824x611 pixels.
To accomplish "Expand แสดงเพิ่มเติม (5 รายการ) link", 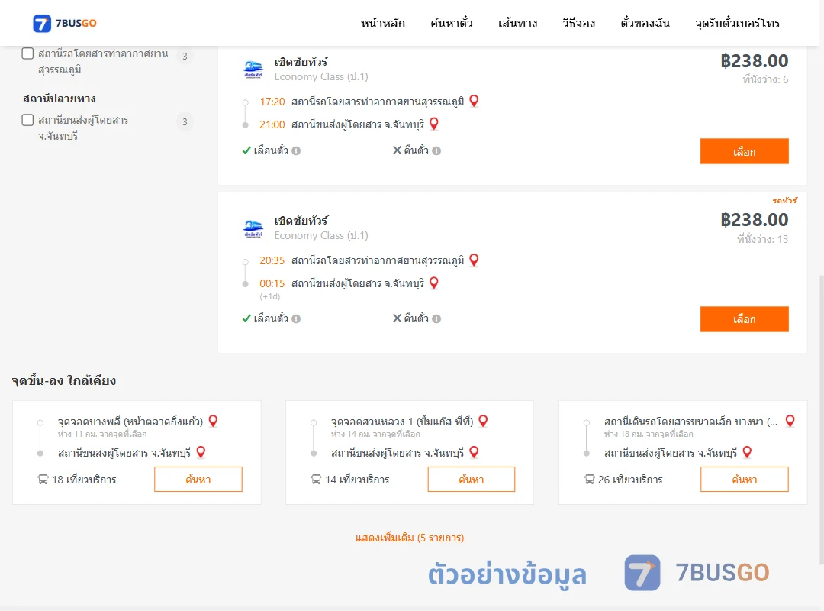I will [x=410, y=538].
